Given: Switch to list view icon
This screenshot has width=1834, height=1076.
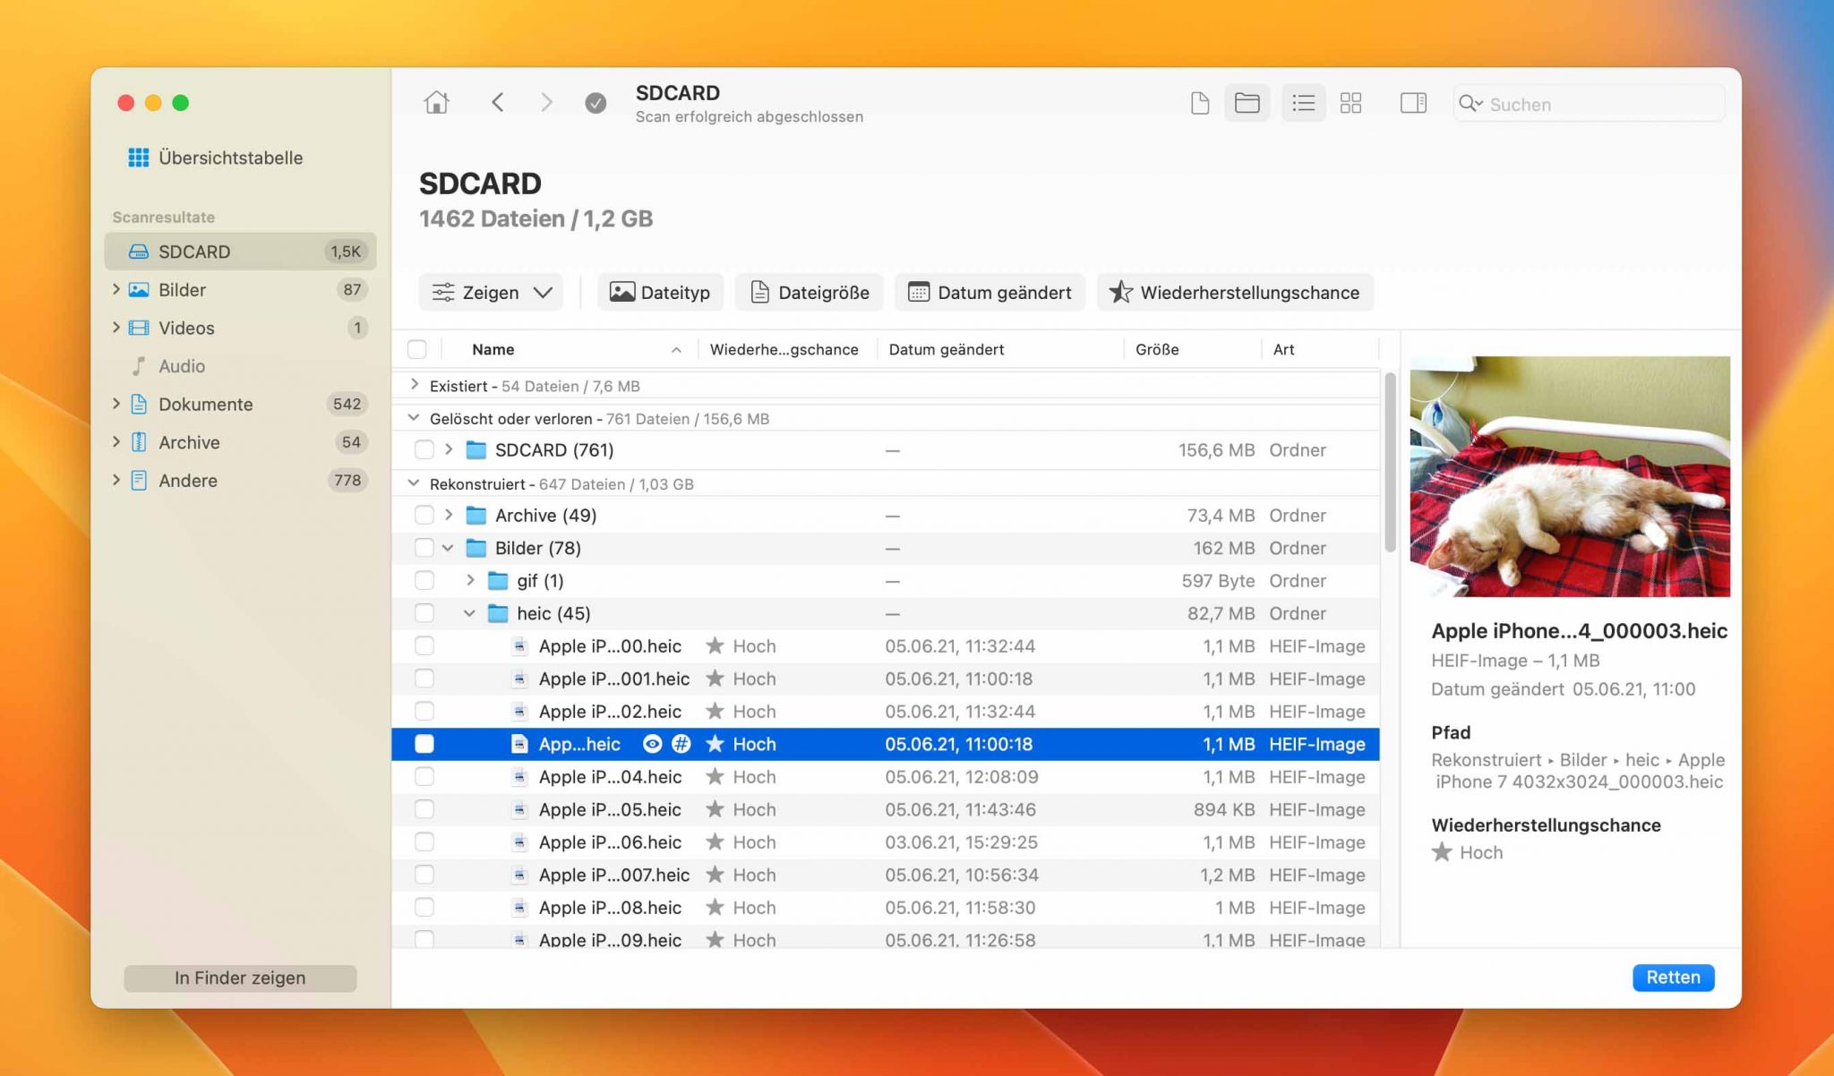Looking at the screenshot, I should coord(1303,103).
